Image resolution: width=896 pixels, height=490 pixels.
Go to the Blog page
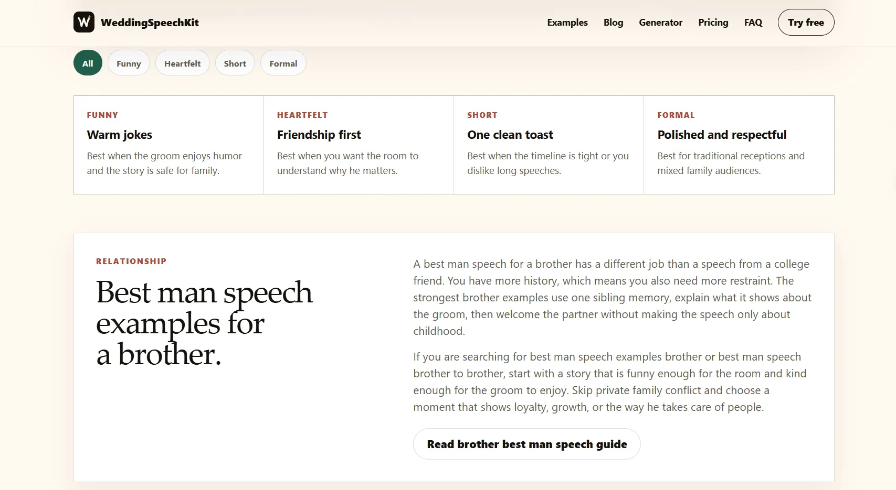tap(613, 23)
